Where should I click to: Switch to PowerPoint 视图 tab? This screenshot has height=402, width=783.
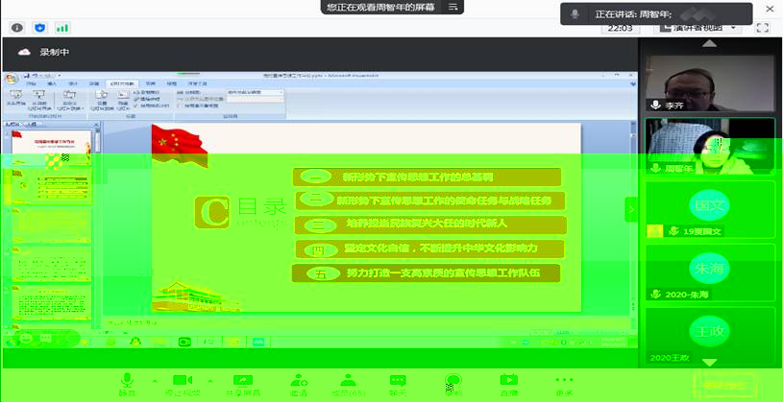(x=171, y=83)
